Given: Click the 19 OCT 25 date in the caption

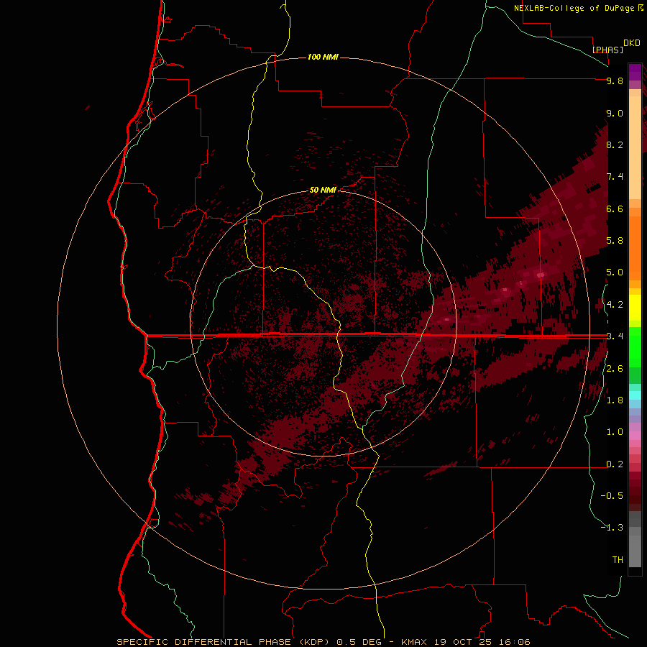Looking at the screenshot, I should [x=464, y=642].
